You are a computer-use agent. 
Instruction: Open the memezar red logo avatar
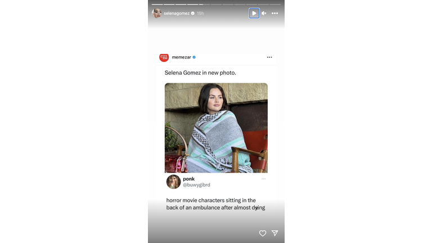164,57
